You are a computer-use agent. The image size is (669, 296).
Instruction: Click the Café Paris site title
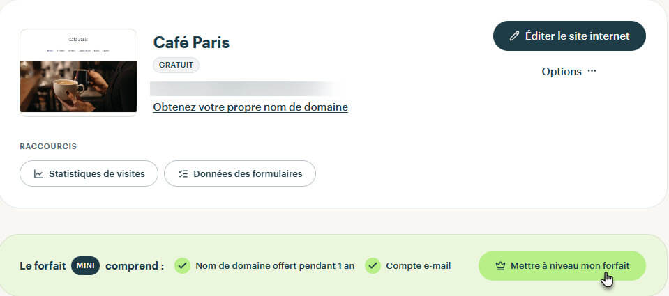click(x=191, y=42)
